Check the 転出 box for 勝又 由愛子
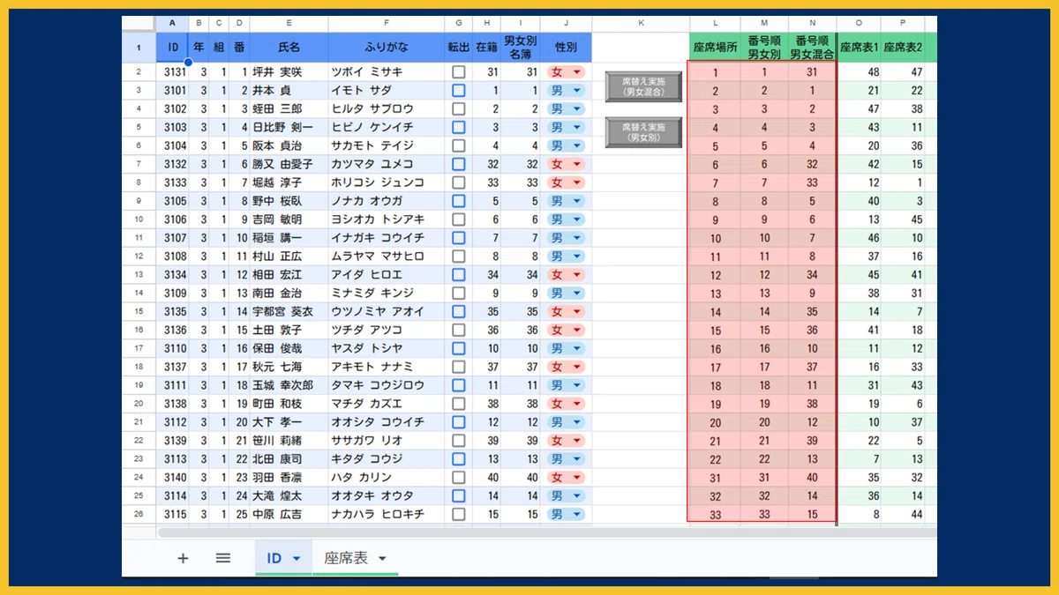 [459, 164]
